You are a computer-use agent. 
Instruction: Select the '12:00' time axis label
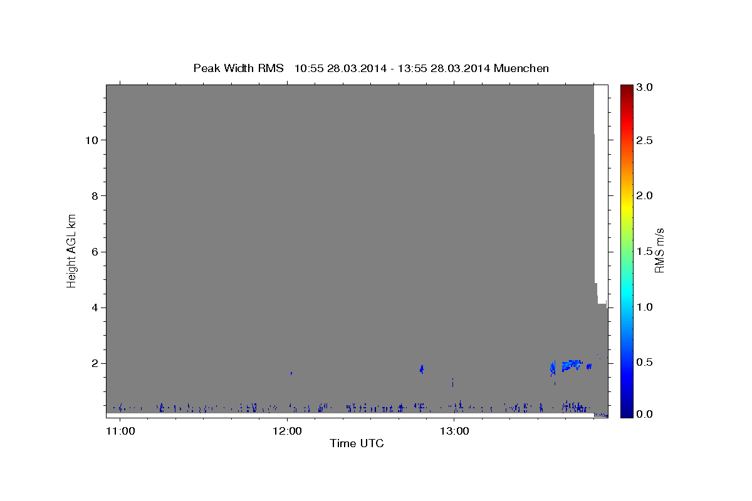(287, 431)
